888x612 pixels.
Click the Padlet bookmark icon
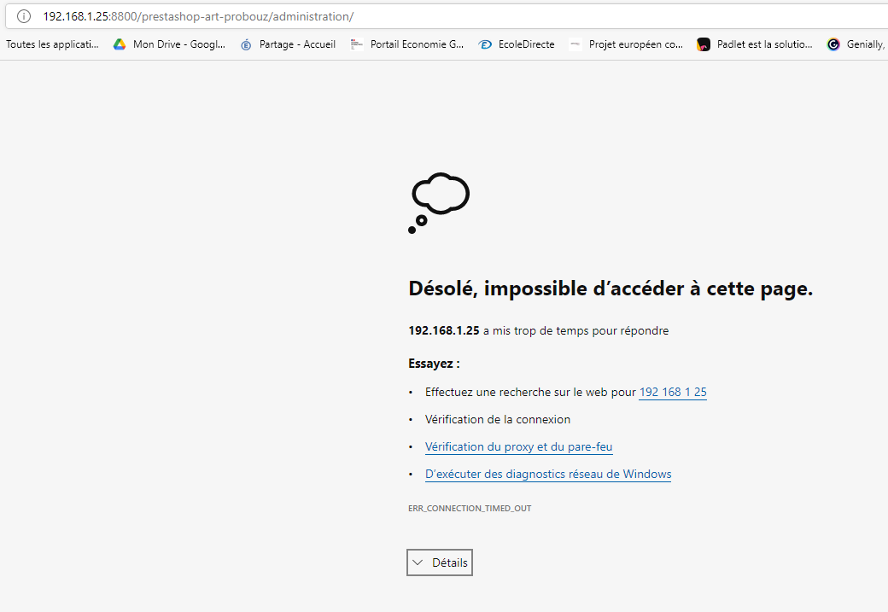704,44
